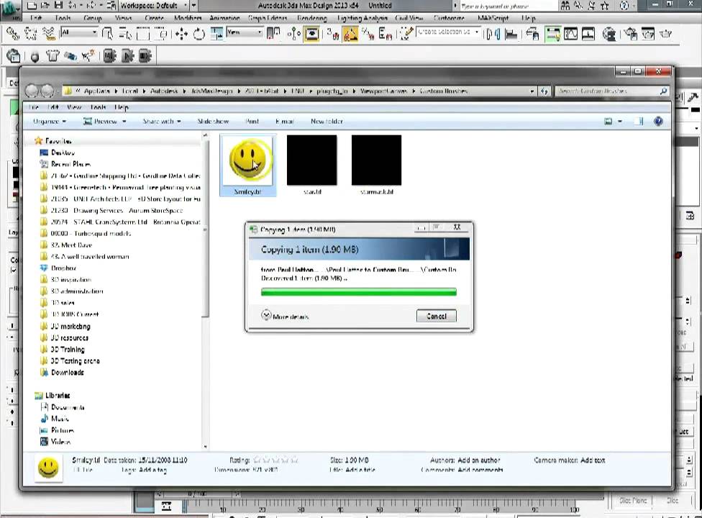Click the Save File icon in quick access toolbar
The image size is (702, 518).
point(58,5)
